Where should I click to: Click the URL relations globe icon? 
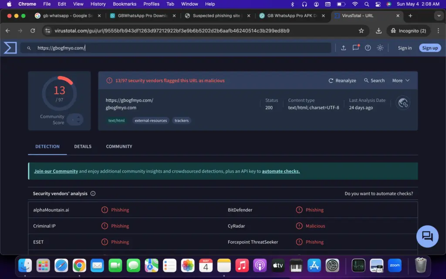[403, 103]
